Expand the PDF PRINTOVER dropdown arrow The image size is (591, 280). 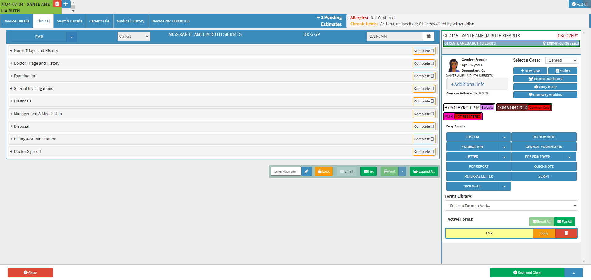pos(570,157)
